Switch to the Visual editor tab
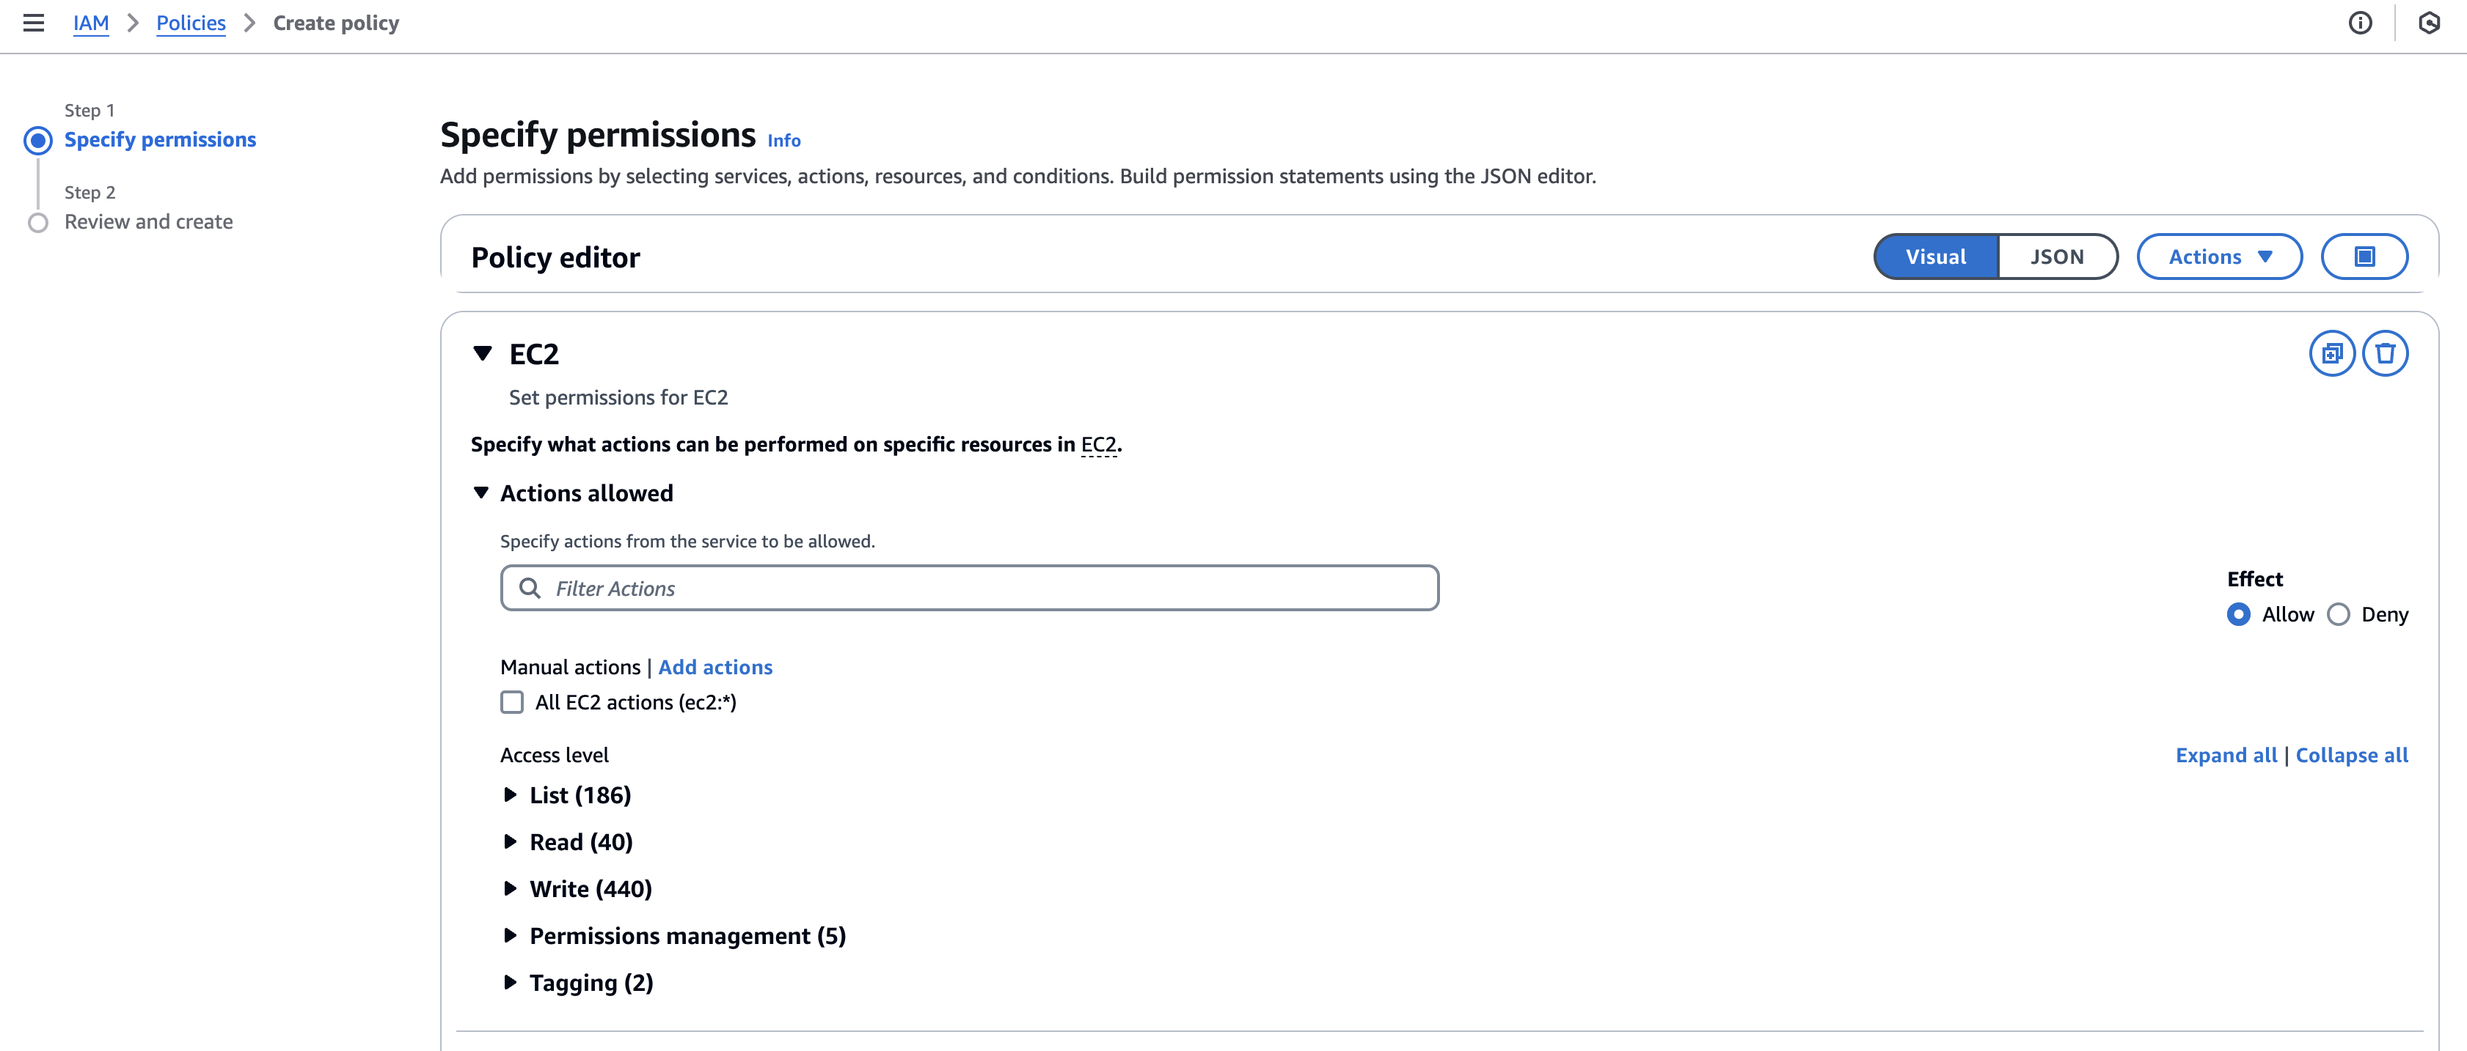The image size is (2467, 1051). 1935,257
